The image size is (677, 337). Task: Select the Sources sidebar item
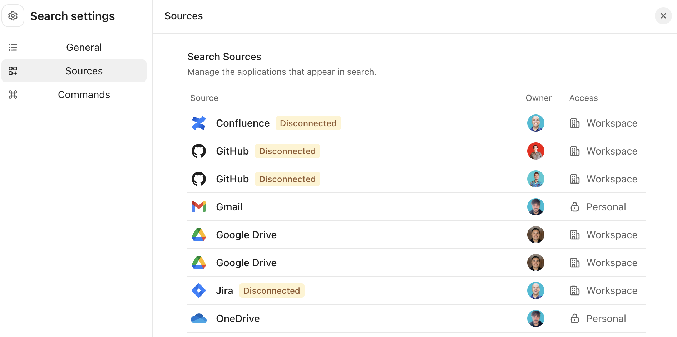pyautogui.click(x=74, y=71)
